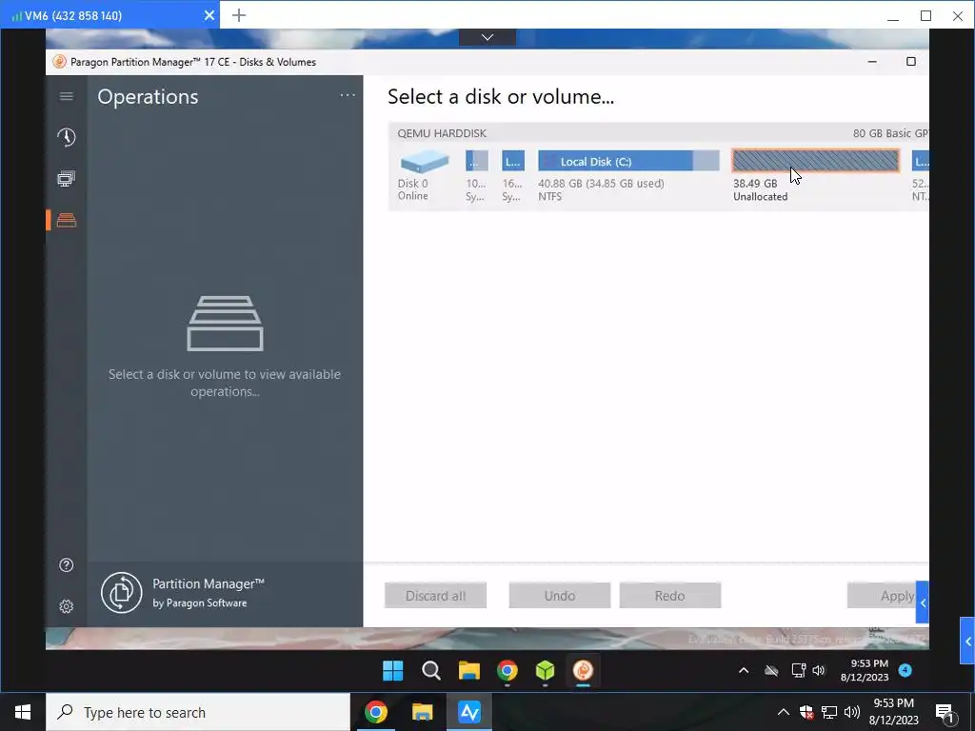Screen dimensions: 975x731
Task: Add a new session tab with plus
Action: (x=239, y=15)
